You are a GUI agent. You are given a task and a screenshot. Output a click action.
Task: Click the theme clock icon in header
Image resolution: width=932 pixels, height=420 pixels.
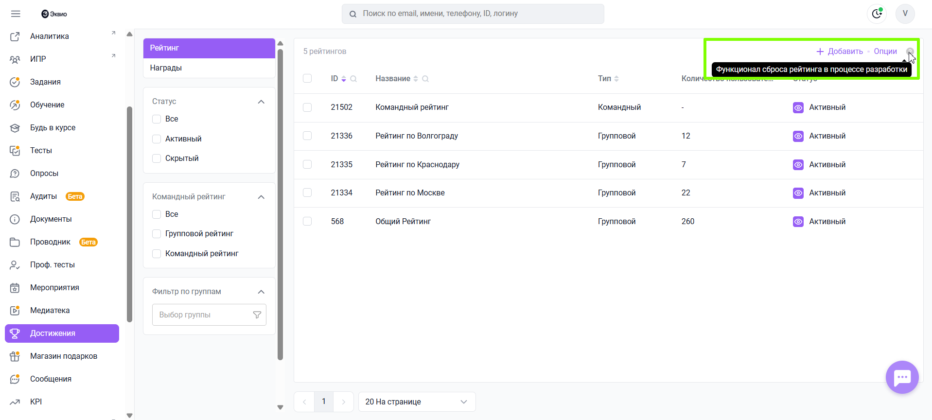coord(877,14)
